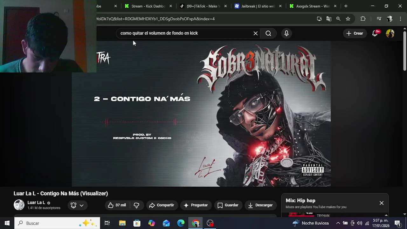The height and width of the screenshot is (229, 407).
Task: Click the magnifier search button on YouTube
Action: 268,33
